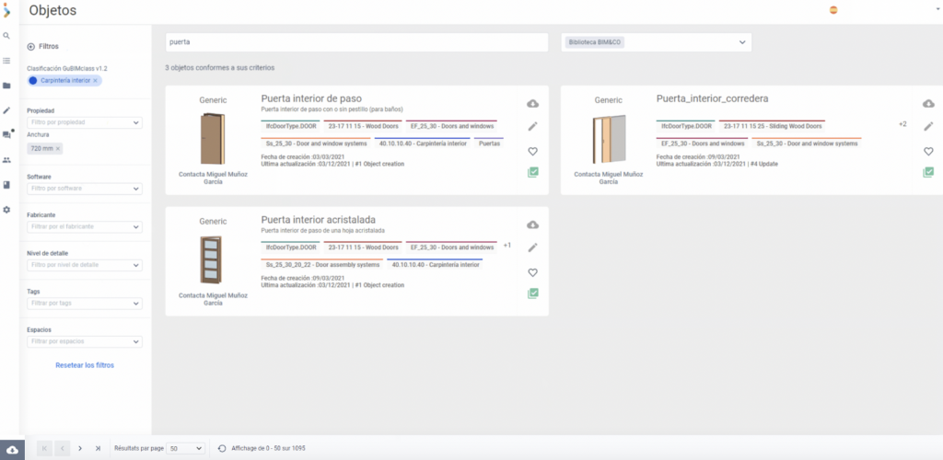The width and height of the screenshot is (943, 460).
Task: Open the Biblioteca BIM&CO library dropdown
Action: point(657,42)
